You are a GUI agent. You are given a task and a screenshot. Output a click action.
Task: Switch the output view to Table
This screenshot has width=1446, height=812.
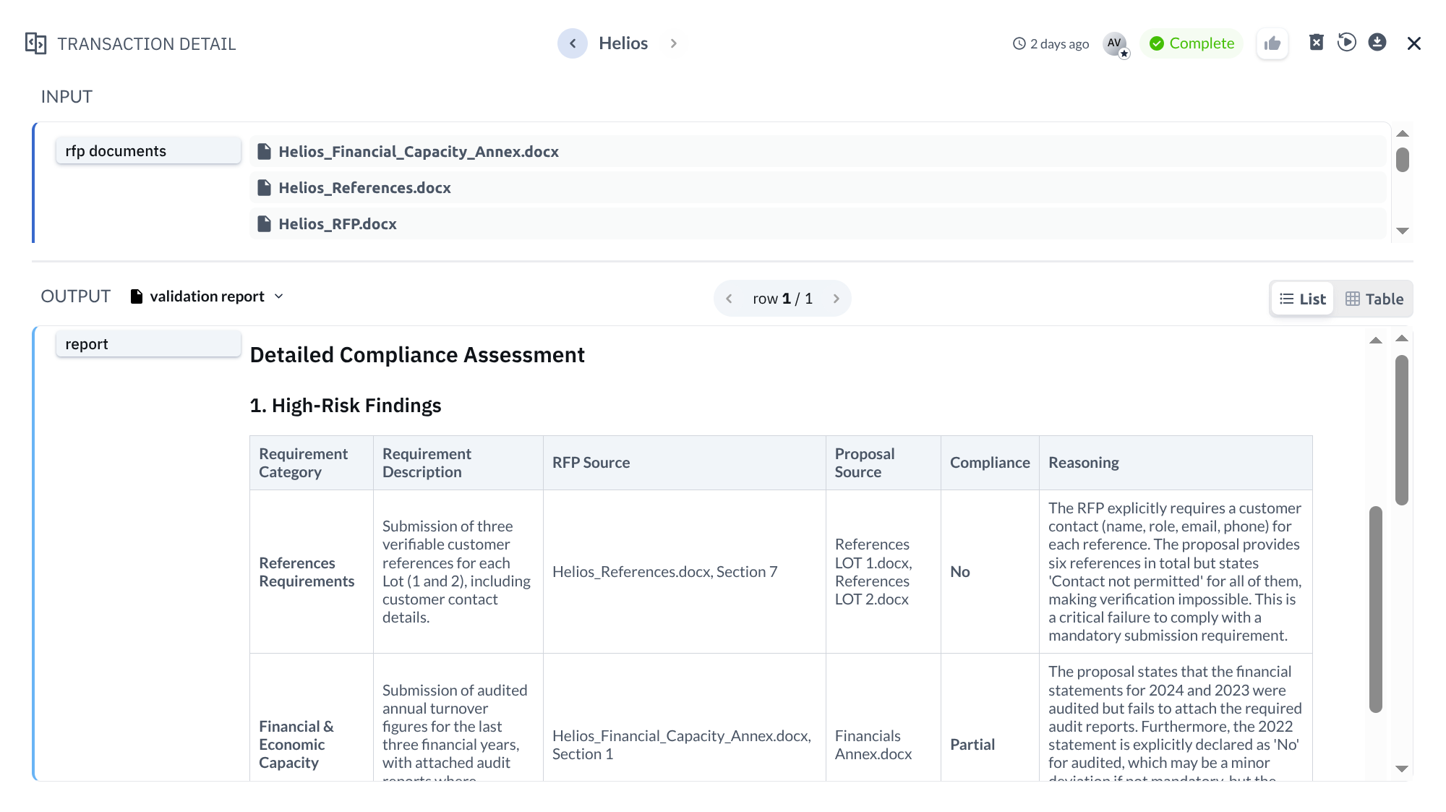click(1373, 299)
